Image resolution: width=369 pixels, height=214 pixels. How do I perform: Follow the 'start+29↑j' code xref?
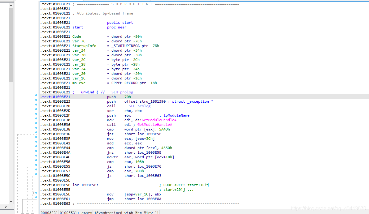tap(174, 190)
